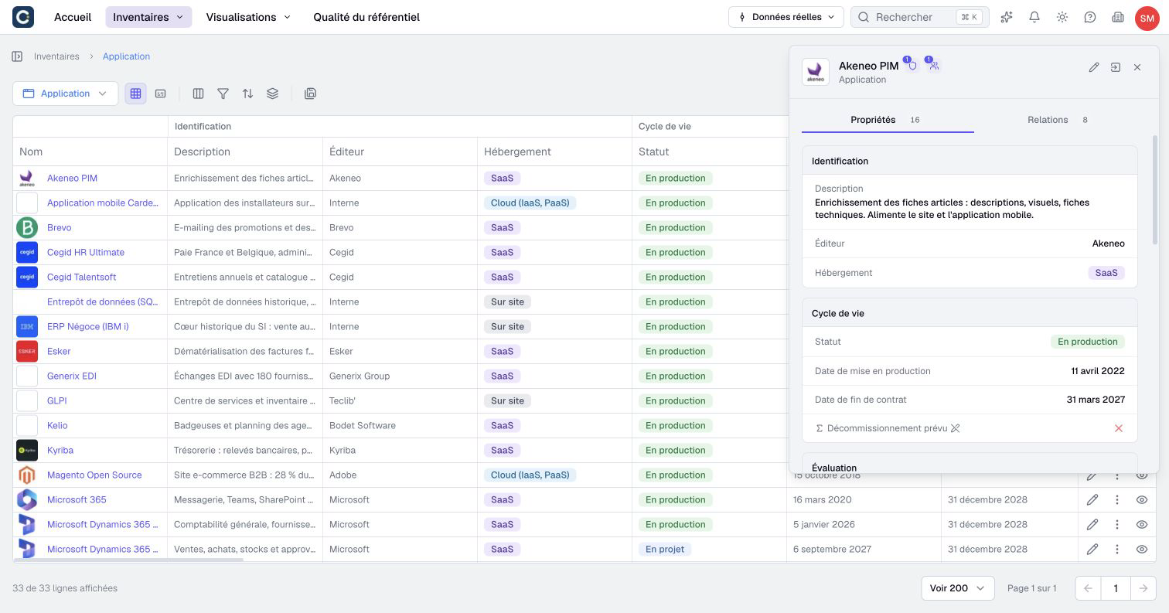This screenshot has width=1169, height=613.
Task: Expand detail panel to full page
Action: (1116, 67)
